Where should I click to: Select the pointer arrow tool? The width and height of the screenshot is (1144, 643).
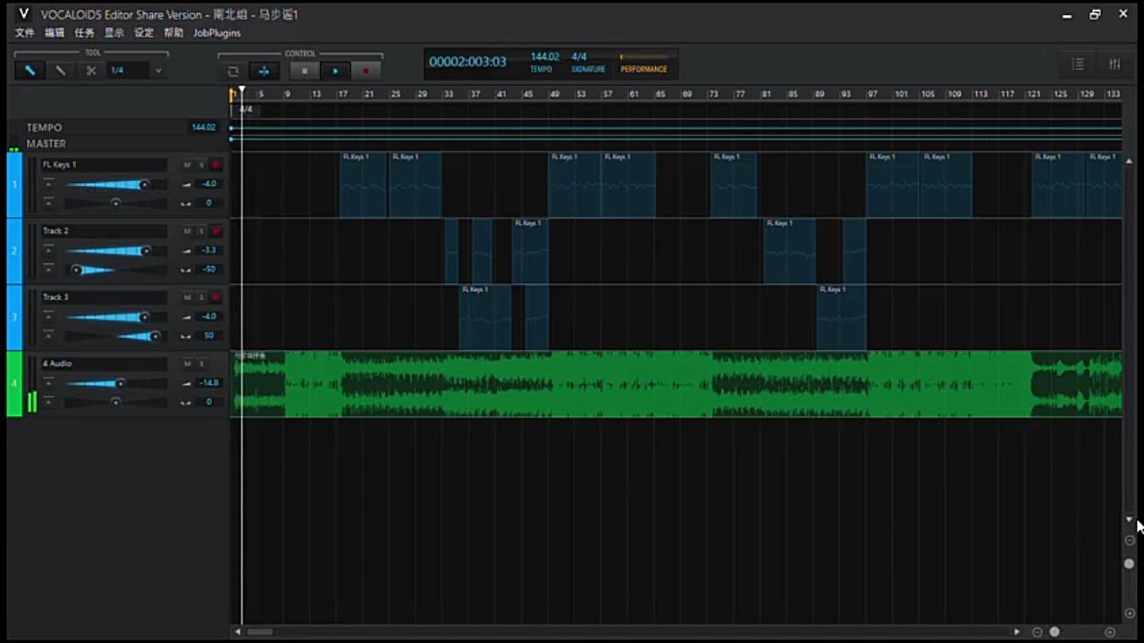click(x=29, y=71)
